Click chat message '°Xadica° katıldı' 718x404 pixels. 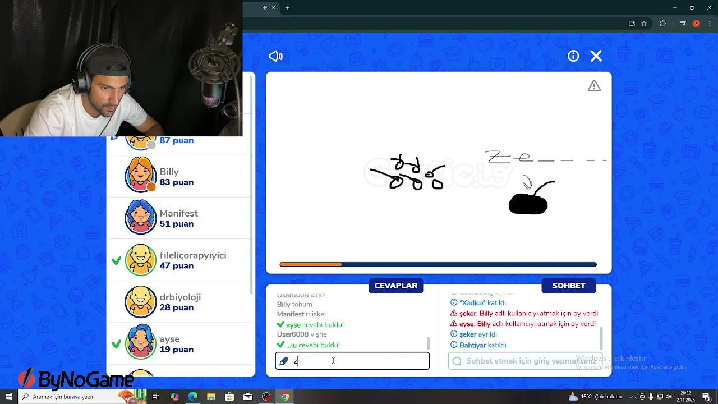(478, 303)
